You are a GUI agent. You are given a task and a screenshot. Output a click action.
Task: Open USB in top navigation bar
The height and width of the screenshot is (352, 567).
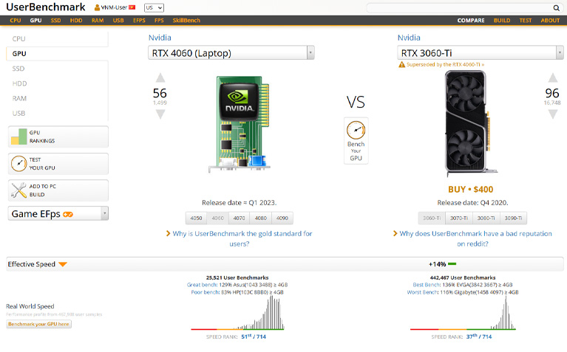[118, 21]
